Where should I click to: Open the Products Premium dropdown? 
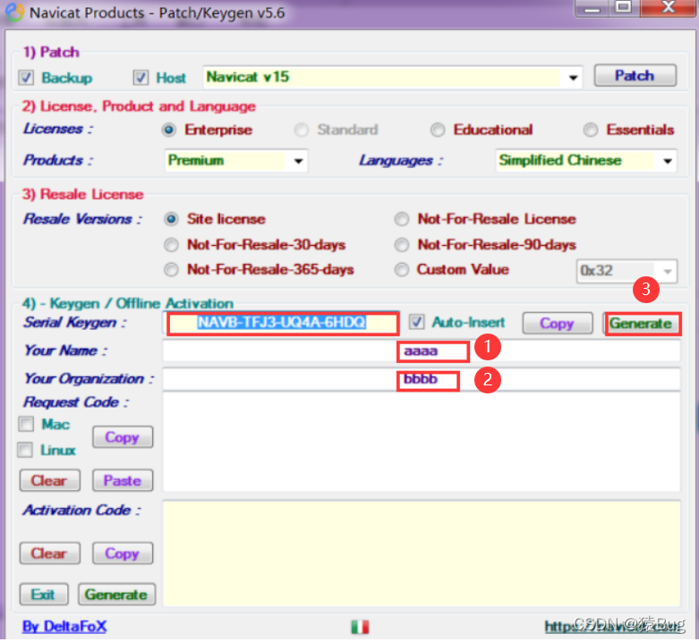235,161
